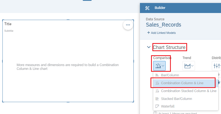221x114 pixels.
Task: Click the measures required placeholder message
Action: 68,67
